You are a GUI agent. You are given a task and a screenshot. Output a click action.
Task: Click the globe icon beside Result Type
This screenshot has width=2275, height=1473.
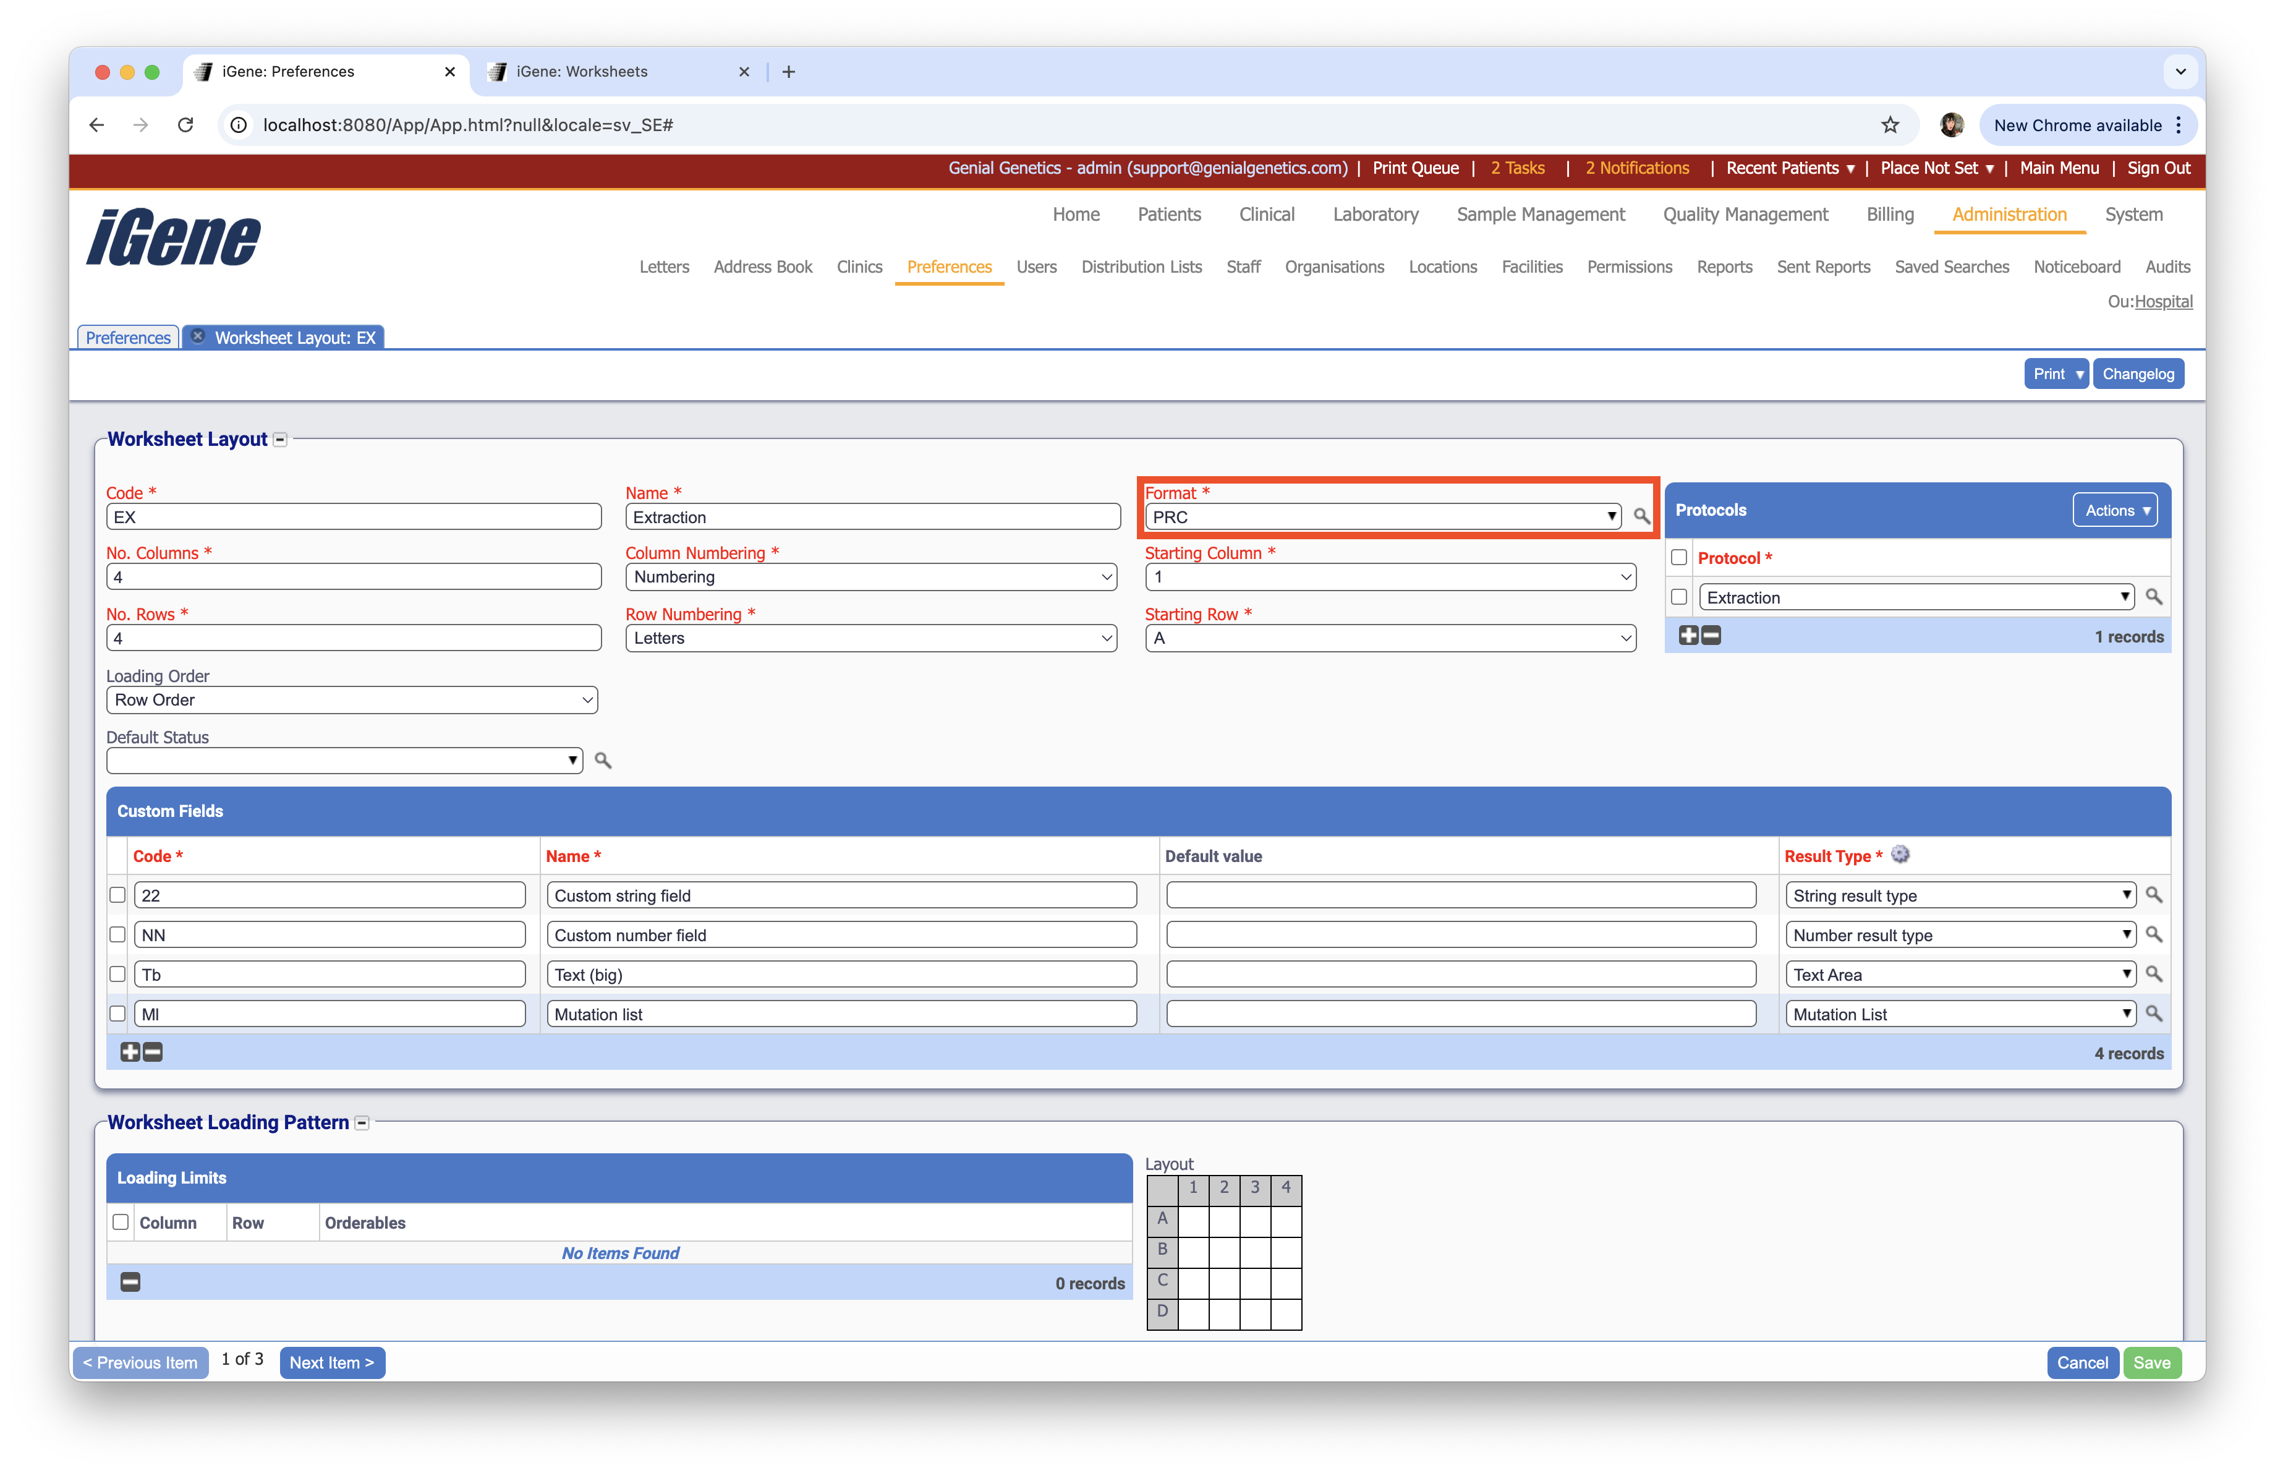1900,855
